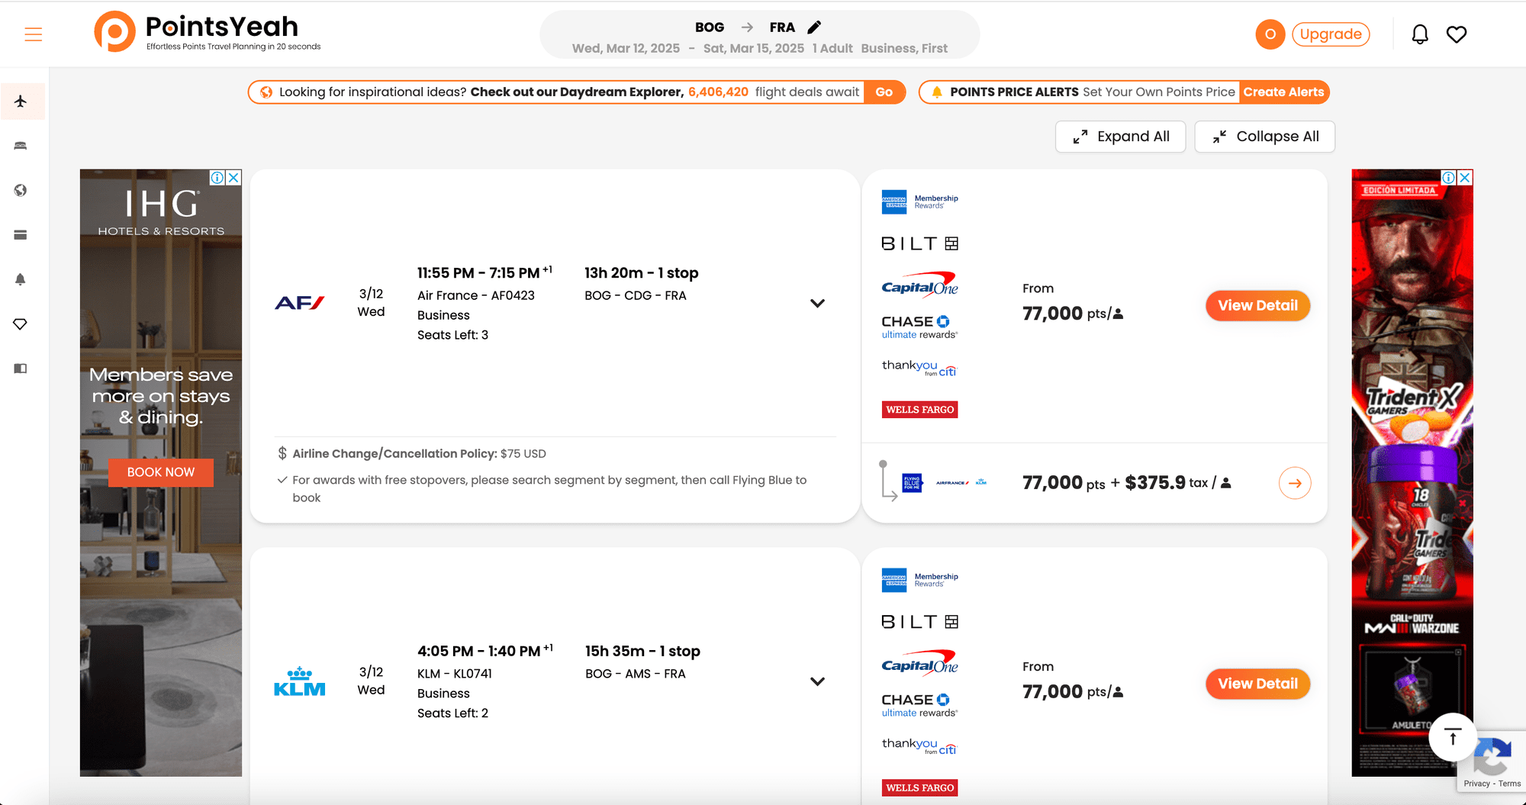
Task: Select flights airplane sidebar icon
Action: 21,101
